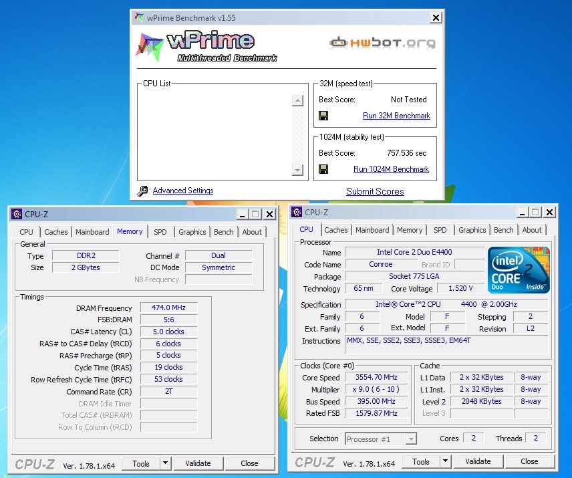572x478 pixels.
Task: Click the Core Speed 3554.70 MHz value
Action: (376, 377)
